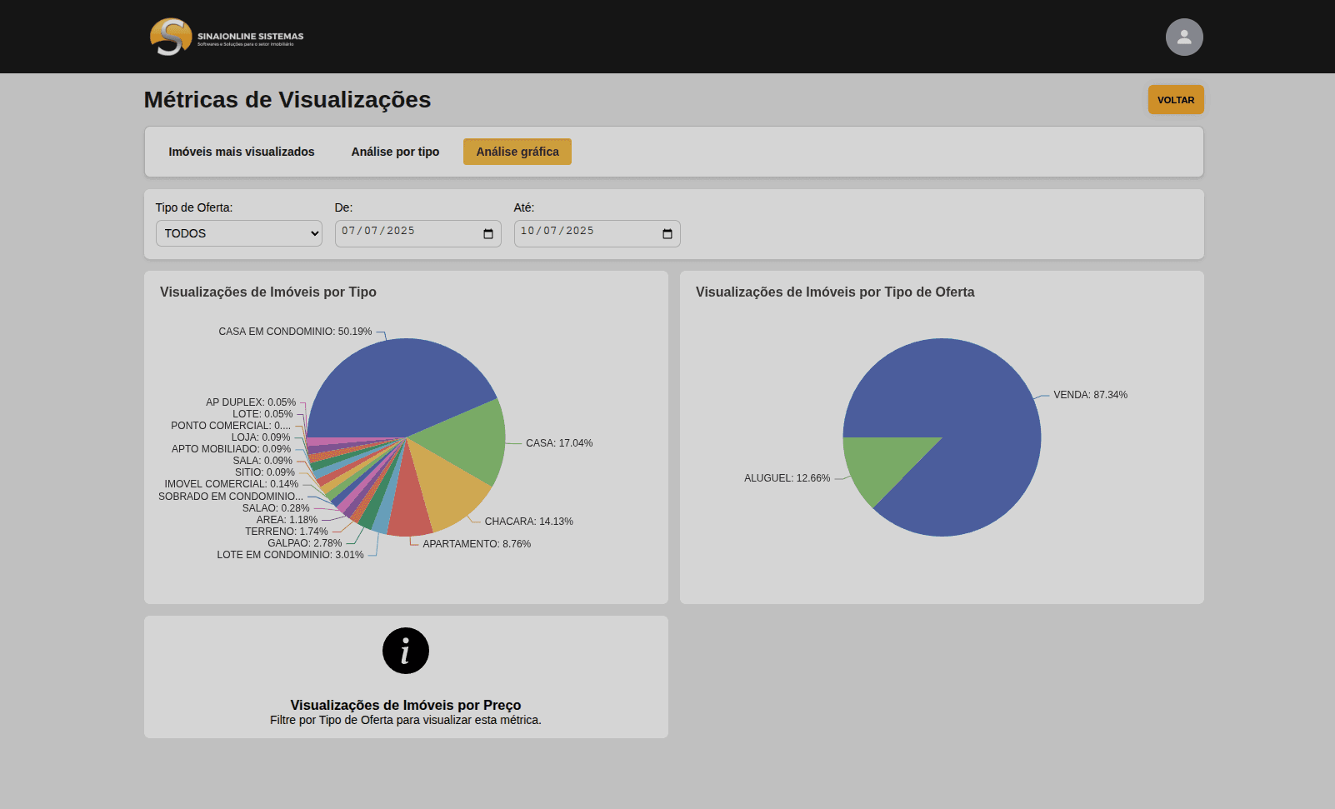Image resolution: width=1335 pixels, height=809 pixels.
Task: Open calendar picker for De date
Action: click(488, 234)
